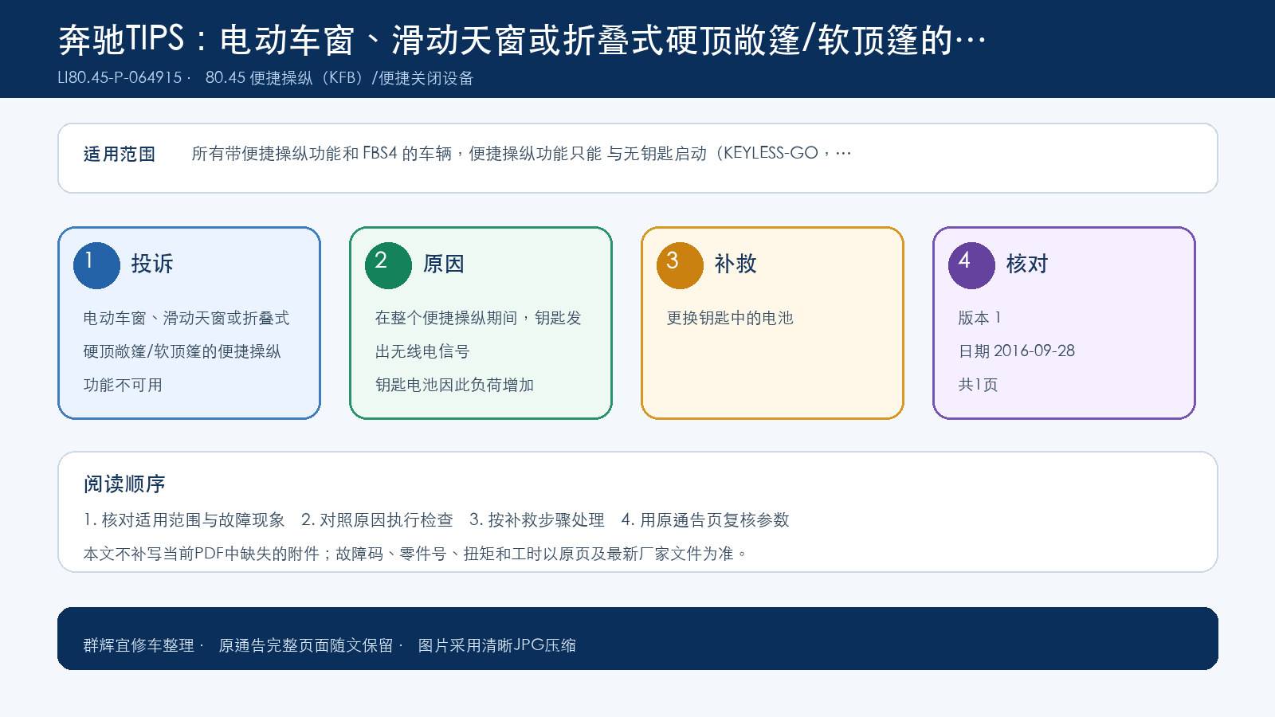Click the 版本 1 text
Viewport: 1275px width, 717px height.
tap(979, 318)
